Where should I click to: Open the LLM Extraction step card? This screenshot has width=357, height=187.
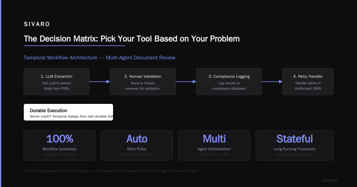tap(57, 82)
